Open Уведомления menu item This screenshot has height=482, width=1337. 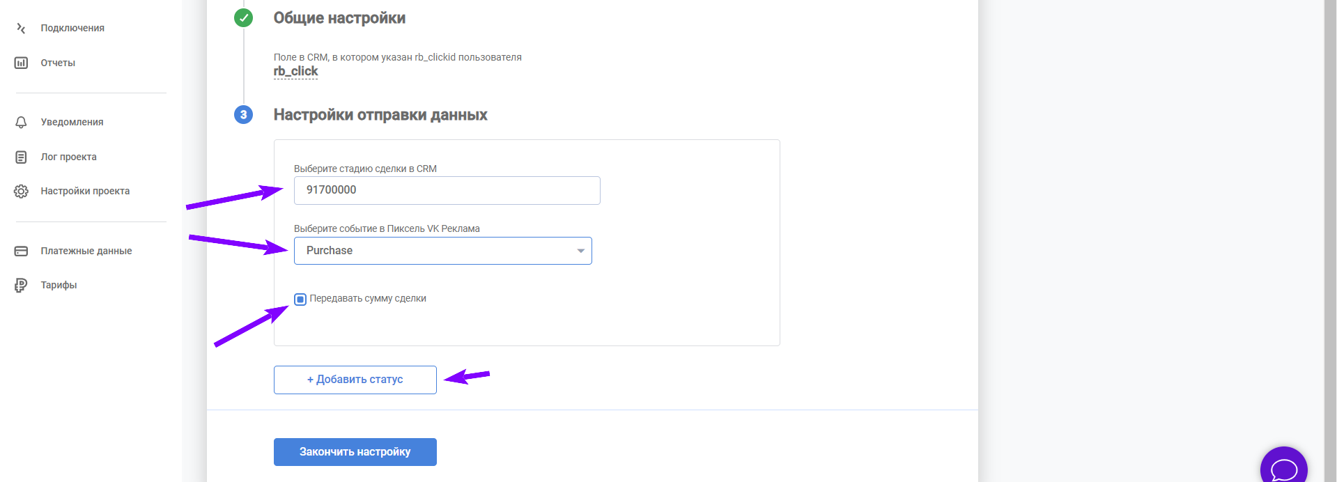click(72, 122)
